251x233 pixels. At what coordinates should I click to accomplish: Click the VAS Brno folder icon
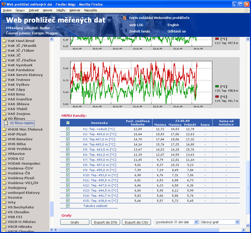[4, 94]
